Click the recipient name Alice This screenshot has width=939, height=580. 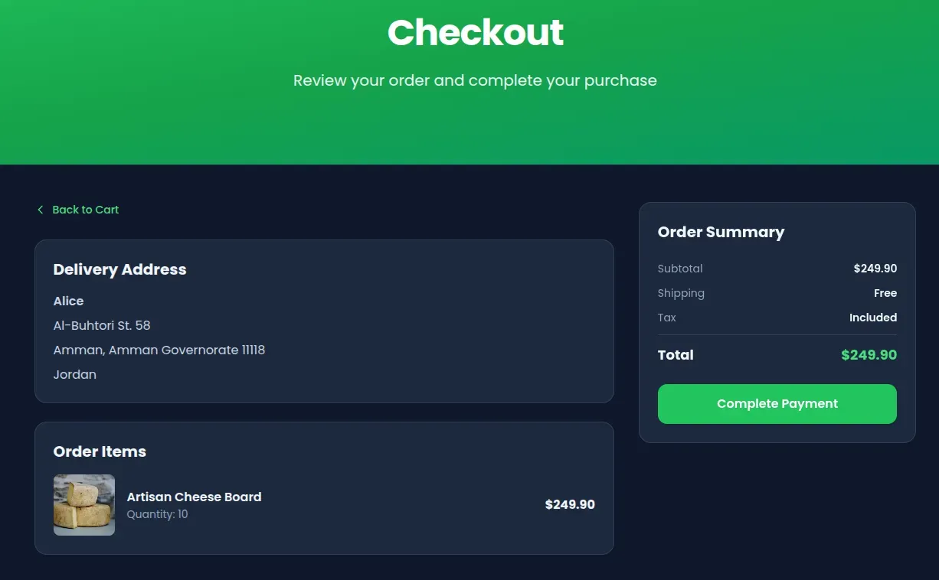pos(68,301)
